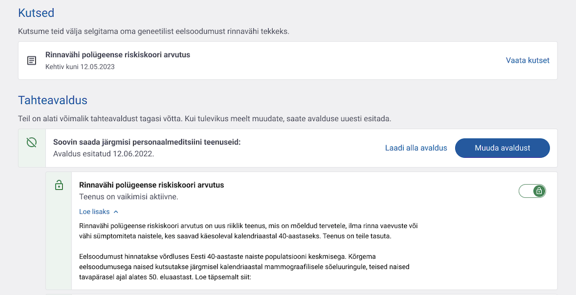
Task: Click the upward chevron beside Loe lisaks
Action: click(x=116, y=212)
